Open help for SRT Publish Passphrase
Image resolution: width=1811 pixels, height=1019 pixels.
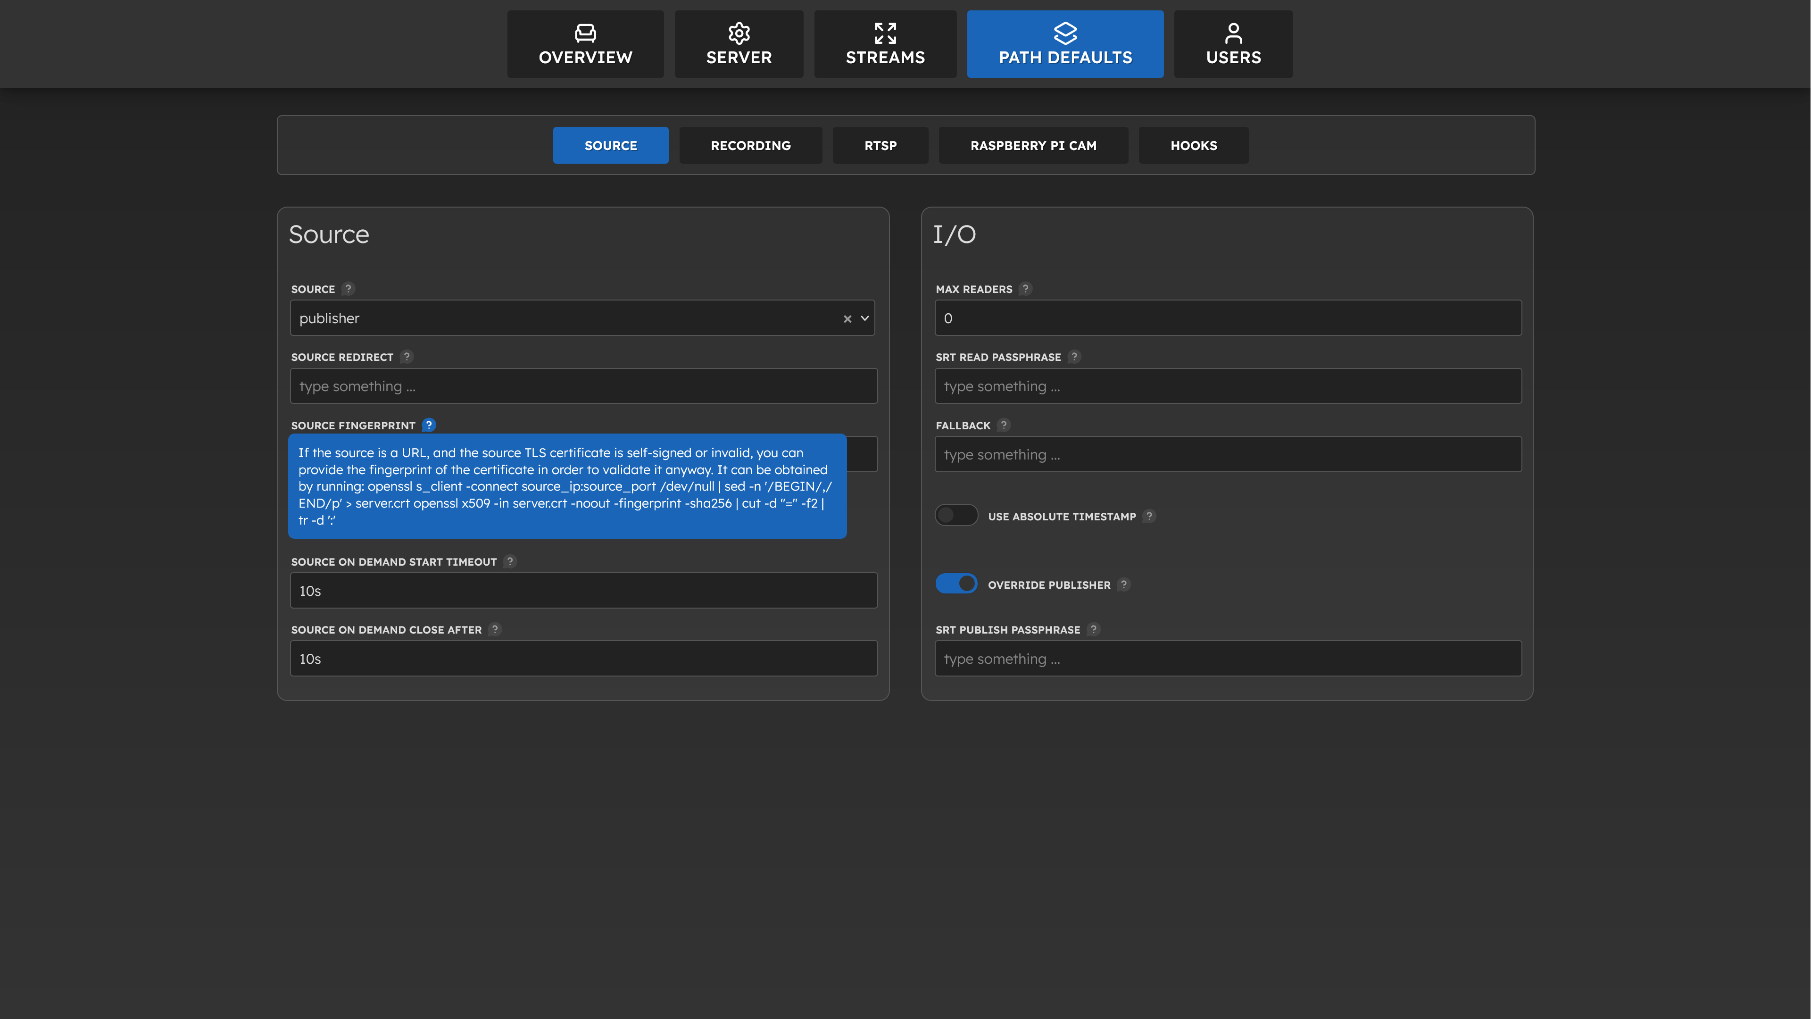[1093, 629]
